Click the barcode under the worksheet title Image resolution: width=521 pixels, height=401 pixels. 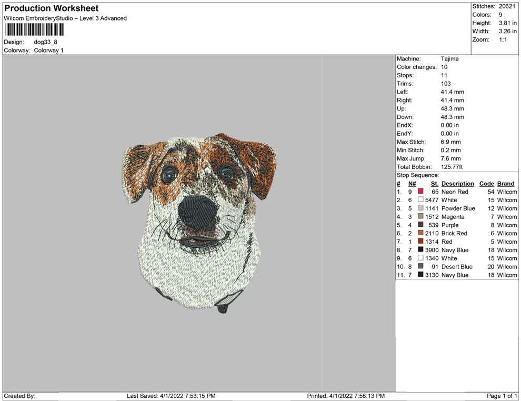(34, 29)
